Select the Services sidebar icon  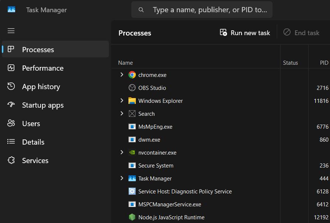tap(11, 160)
